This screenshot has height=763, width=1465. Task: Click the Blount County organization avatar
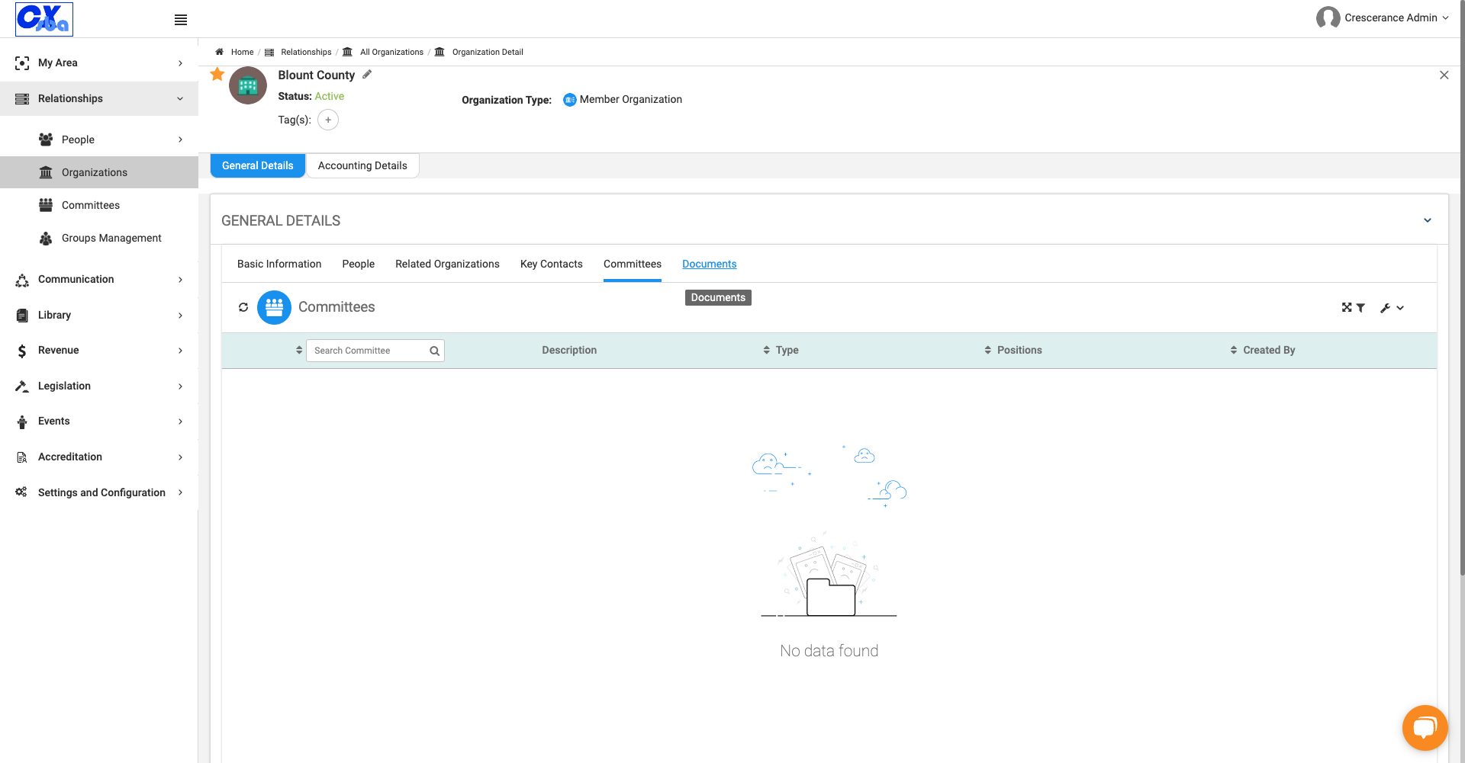248,86
